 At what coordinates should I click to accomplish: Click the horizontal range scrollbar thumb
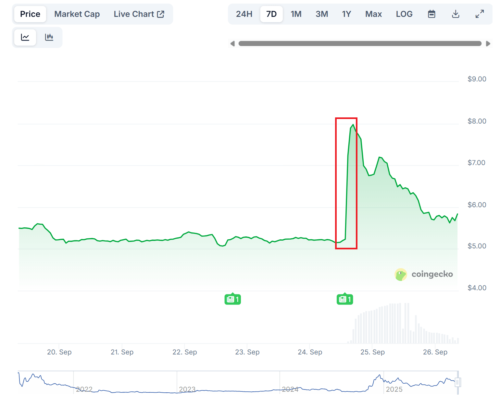(360, 43)
